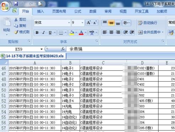Expand the font color dropdown arrow

point(86,32)
